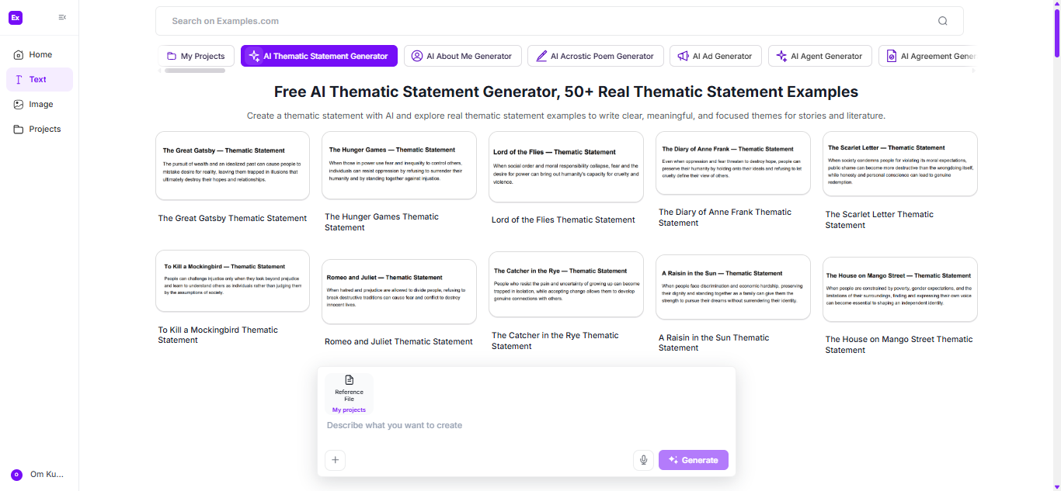Open The House on Mango Street thumbnail
Screen dimensions: 1061x491
point(900,289)
